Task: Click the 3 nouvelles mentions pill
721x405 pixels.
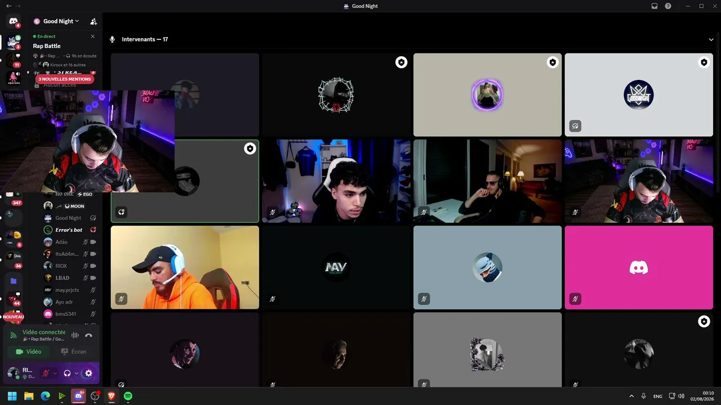Action: coord(65,79)
